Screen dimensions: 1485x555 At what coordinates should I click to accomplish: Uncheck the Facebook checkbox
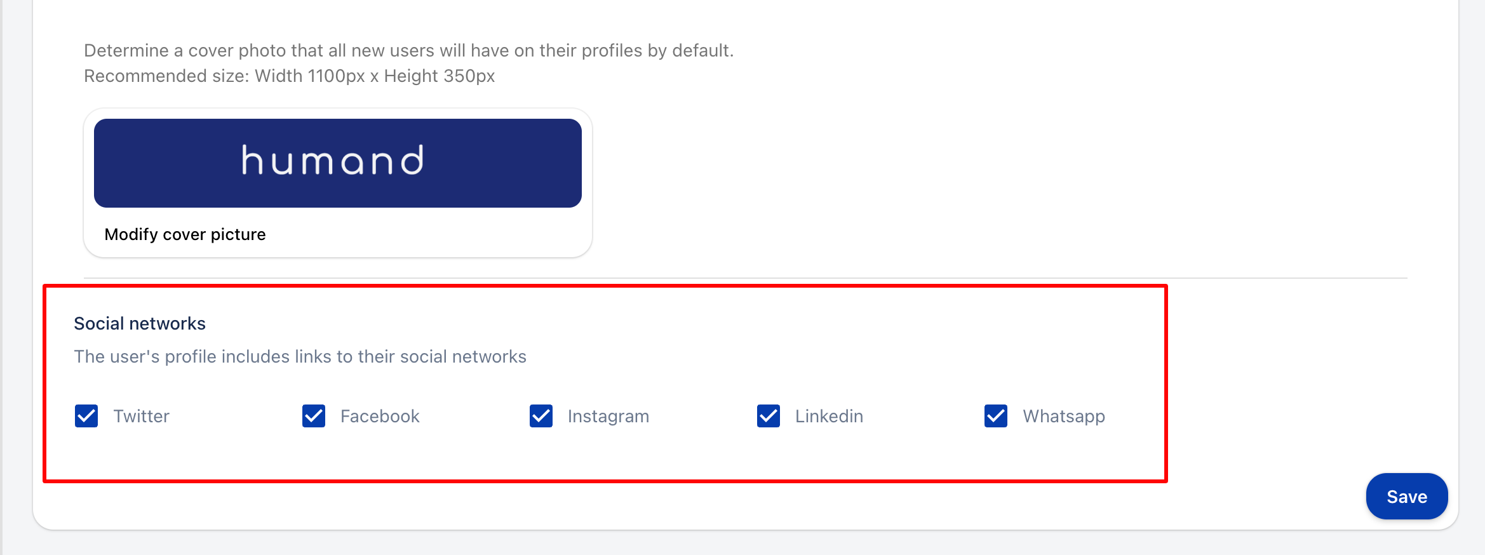[314, 416]
